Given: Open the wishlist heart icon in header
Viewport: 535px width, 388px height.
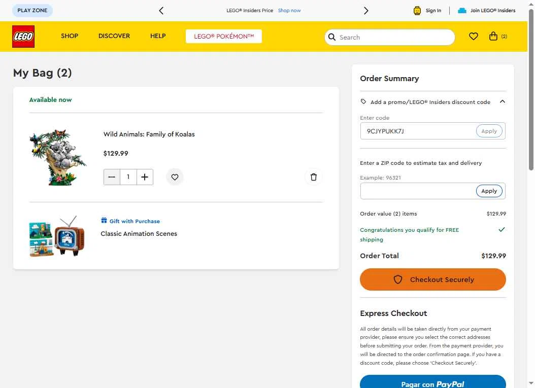Looking at the screenshot, I should pos(473,36).
